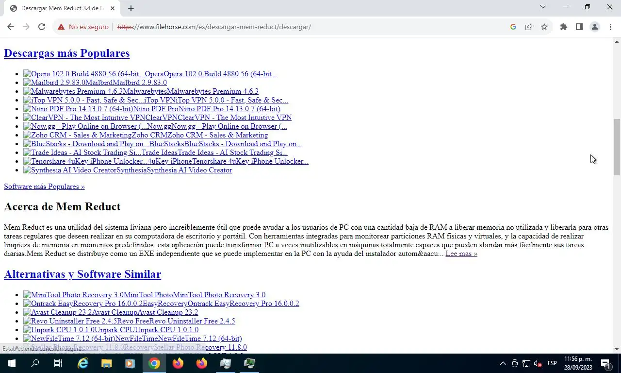Open Ontrack EasyRecovery Pro 16.0.0.2 link
This screenshot has height=373, width=621.
point(161,304)
